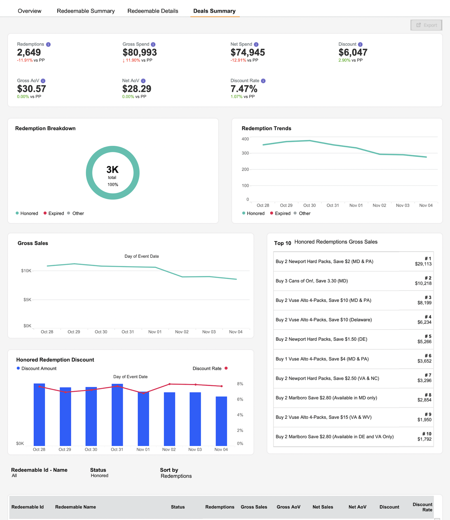This screenshot has height=520, width=450.
Task: Click the Export button icon
Action: tap(419, 25)
